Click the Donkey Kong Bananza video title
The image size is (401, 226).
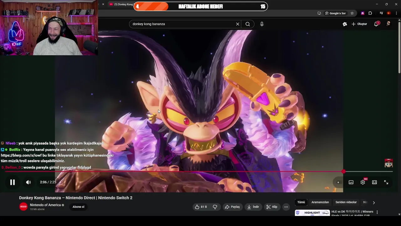coord(76,198)
